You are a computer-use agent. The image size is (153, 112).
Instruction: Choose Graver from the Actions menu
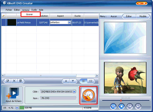[31, 14]
